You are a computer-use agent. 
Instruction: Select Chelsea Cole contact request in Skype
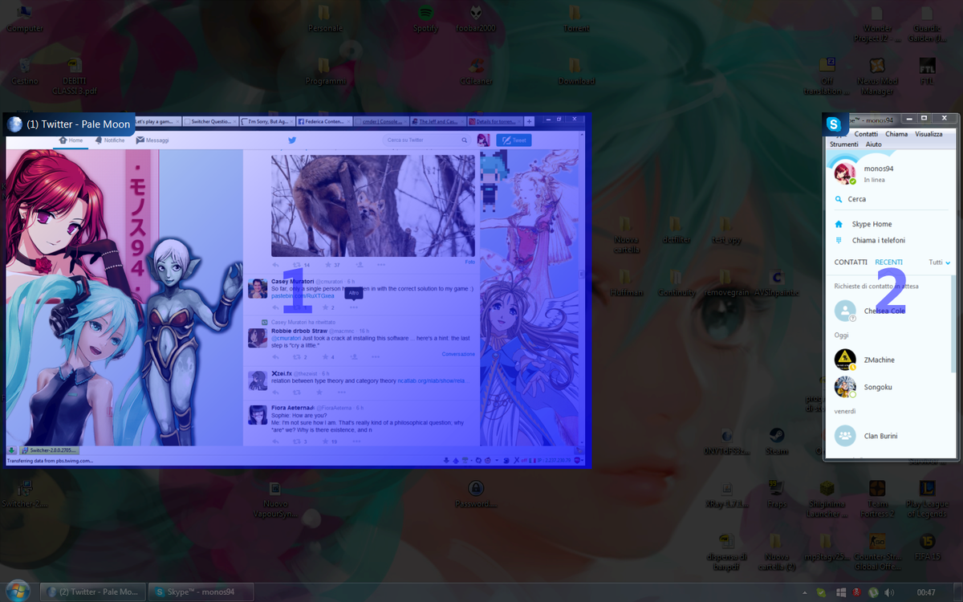[x=888, y=311]
